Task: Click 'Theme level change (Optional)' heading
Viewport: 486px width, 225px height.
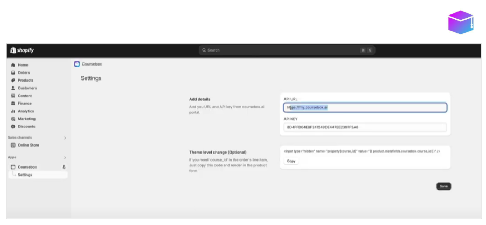Action: click(218, 153)
